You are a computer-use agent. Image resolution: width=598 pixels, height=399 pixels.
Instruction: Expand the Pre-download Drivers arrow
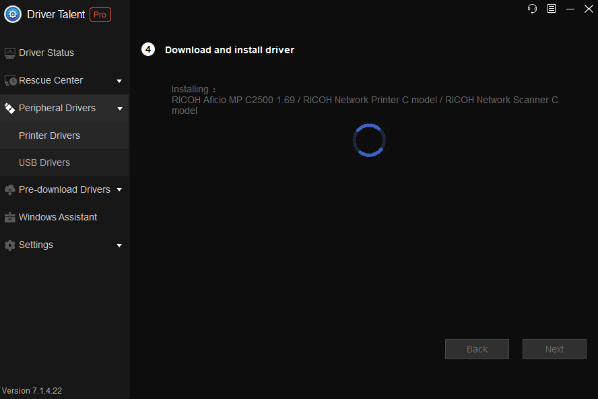pyautogui.click(x=119, y=190)
